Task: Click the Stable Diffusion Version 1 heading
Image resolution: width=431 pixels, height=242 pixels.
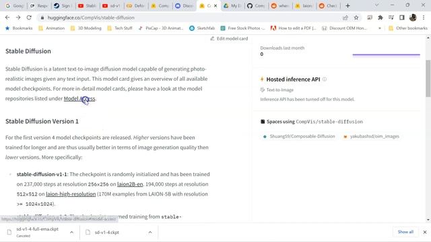Action: tap(42, 121)
